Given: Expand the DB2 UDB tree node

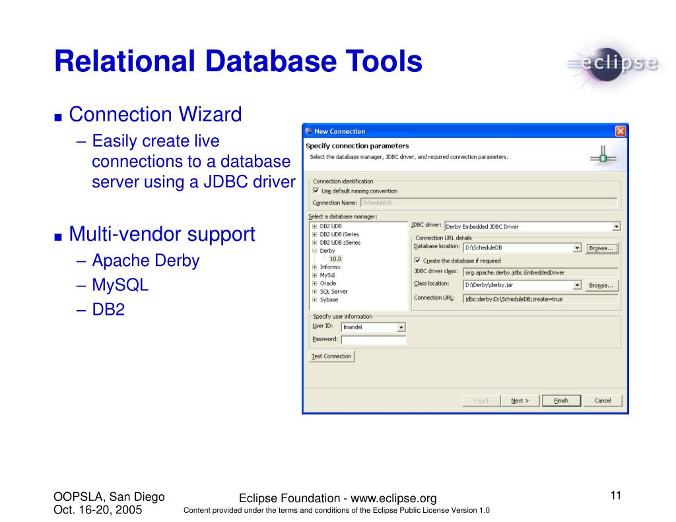Looking at the screenshot, I should 315,226.
